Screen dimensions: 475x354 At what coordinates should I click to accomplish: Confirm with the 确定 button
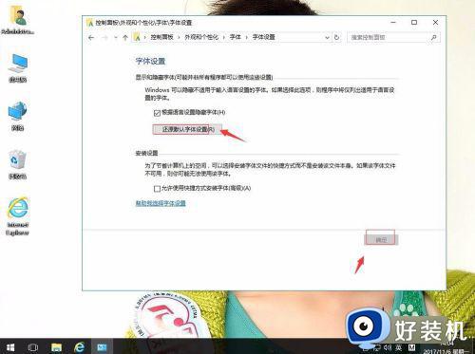click(x=381, y=240)
